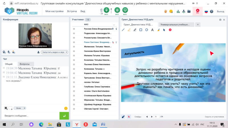Send message with green enter button

64,116
